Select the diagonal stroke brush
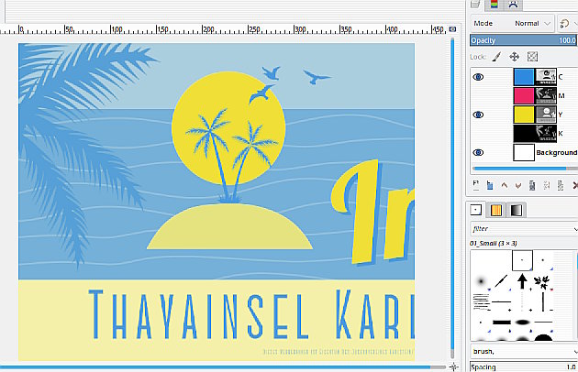Viewport: 578px width, 372px height. pyautogui.click(x=501, y=282)
